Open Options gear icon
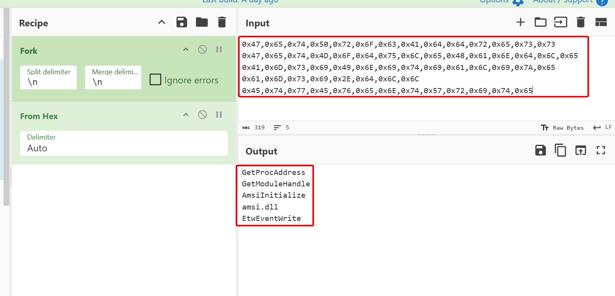Image resolution: width=615 pixels, height=296 pixels. coord(518,2)
